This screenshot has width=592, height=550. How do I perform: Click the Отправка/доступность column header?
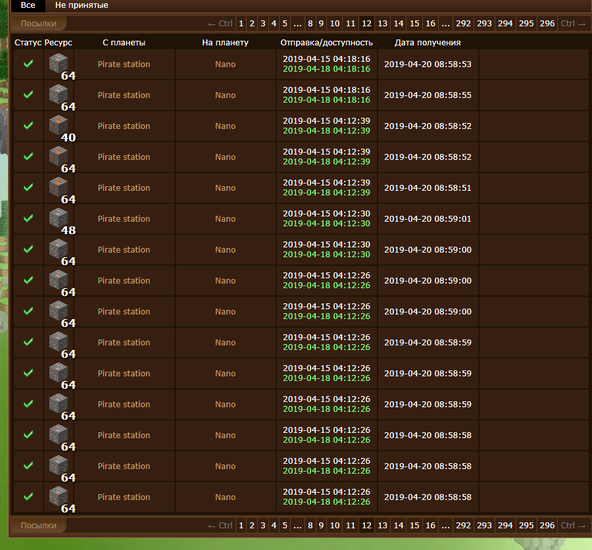[326, 43]
